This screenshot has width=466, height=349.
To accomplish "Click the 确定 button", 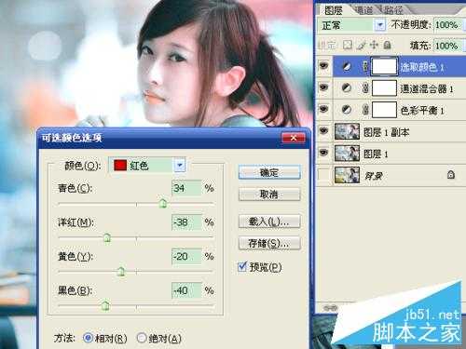I will coord(269,172).
